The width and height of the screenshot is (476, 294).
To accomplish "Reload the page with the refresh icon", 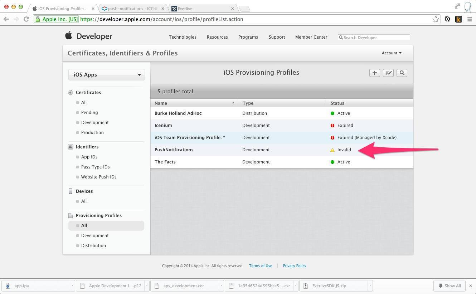I will (26, 19).
